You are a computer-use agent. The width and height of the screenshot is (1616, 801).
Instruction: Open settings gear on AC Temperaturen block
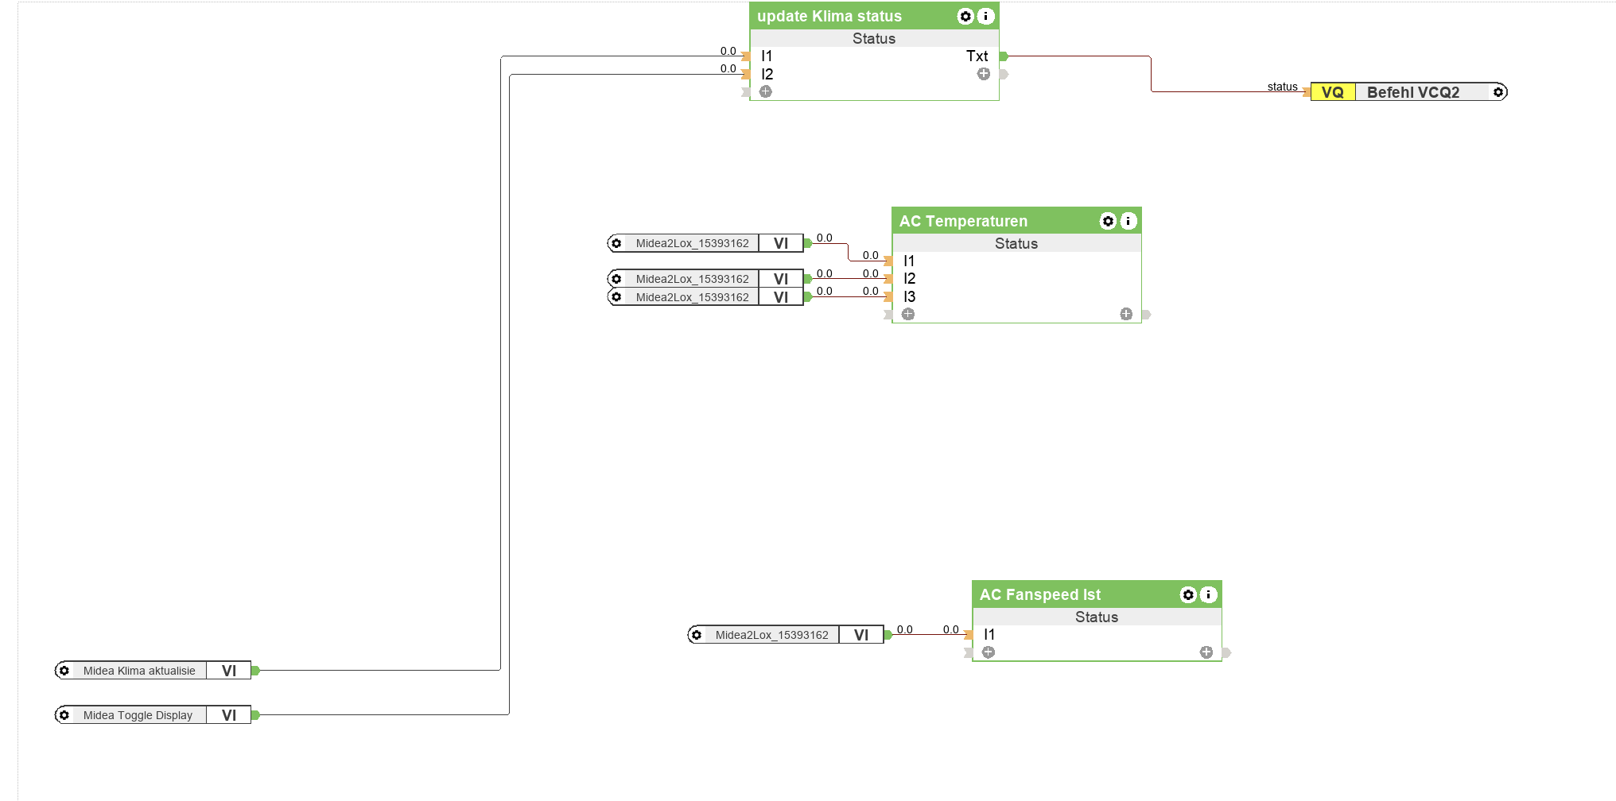tap(1108, 221)
